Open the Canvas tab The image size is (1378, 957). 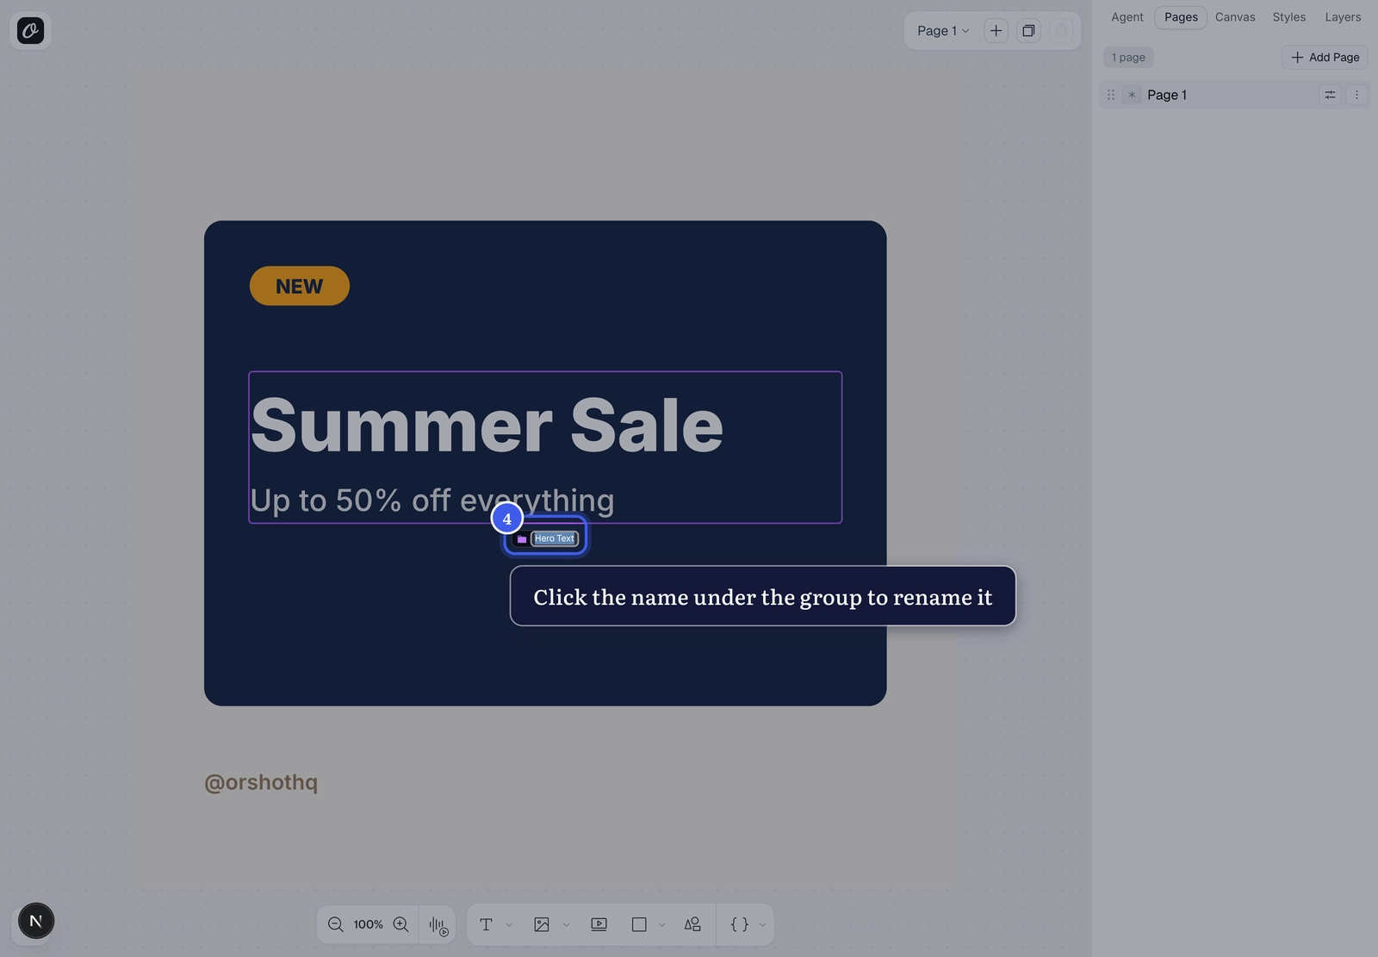[1235, 17]
